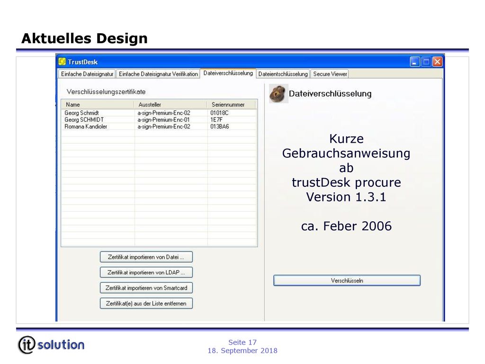
Task: Maximize the TrustDesk window
Action: click(426, 62)
